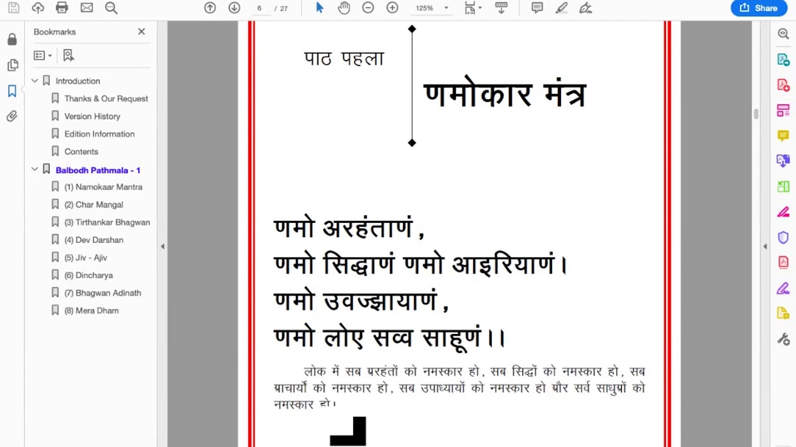This screenshot has height=447, width=796.
Task: Open Create PDF tool
Action: (783, 85)
